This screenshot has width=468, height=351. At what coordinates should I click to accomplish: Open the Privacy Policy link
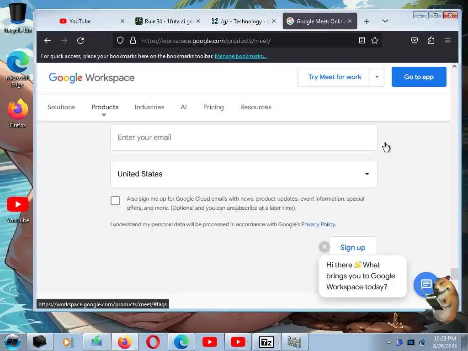pos(318,224)
